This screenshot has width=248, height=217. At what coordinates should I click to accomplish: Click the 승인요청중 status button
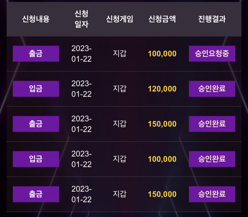(212, 54)
